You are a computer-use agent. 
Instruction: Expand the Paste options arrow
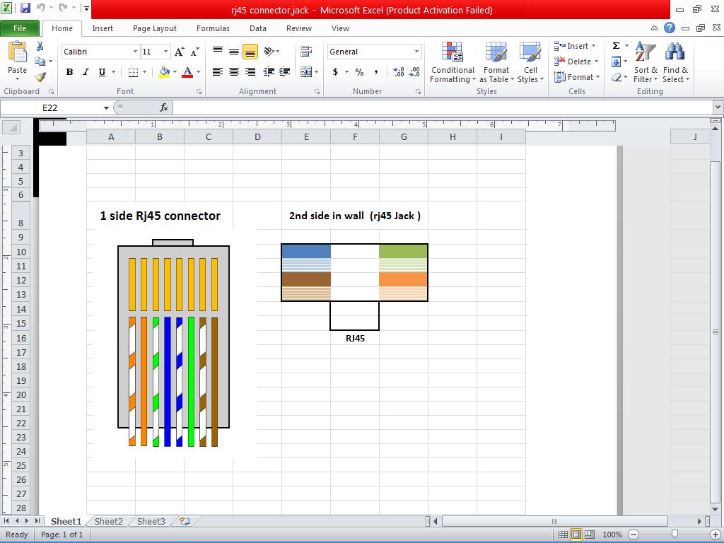(x=18, y=79)
